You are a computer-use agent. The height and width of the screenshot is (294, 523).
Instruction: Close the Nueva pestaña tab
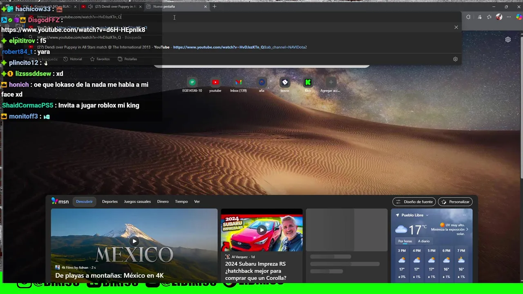point(205,7)
